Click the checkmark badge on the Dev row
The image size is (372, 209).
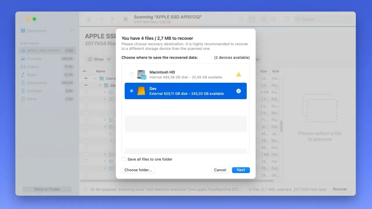(x=239, y=91)
